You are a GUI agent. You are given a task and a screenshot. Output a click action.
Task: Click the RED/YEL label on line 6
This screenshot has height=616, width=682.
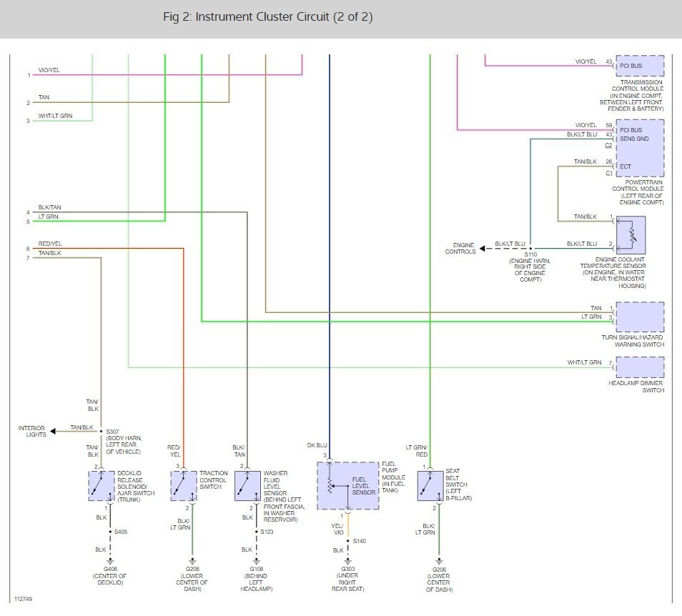(x=50, y=244)
